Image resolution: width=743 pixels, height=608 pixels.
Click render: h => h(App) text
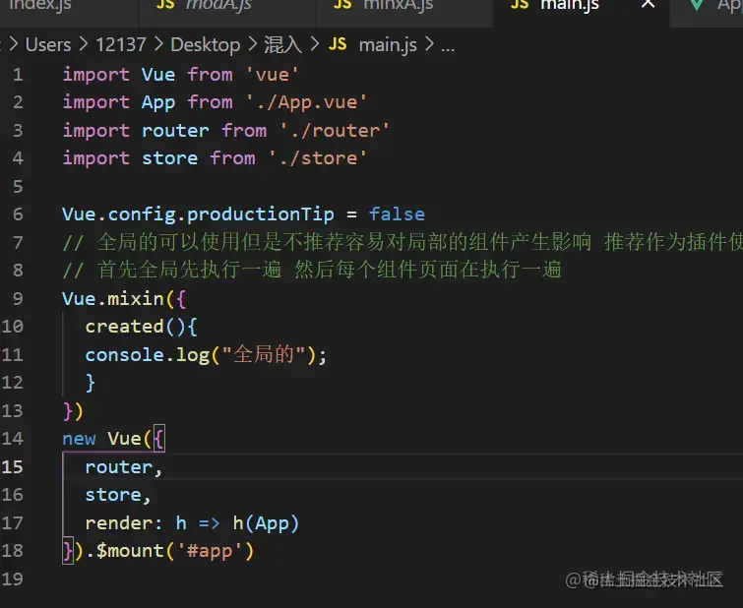click(x=192, y=523)
